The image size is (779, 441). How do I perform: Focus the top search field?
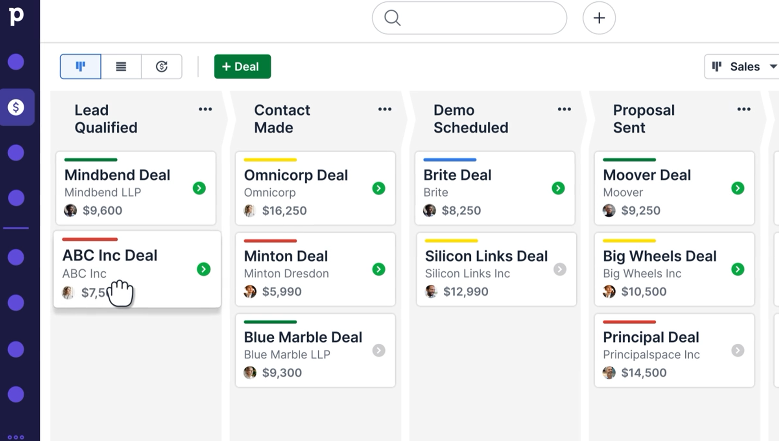point(469,18)
